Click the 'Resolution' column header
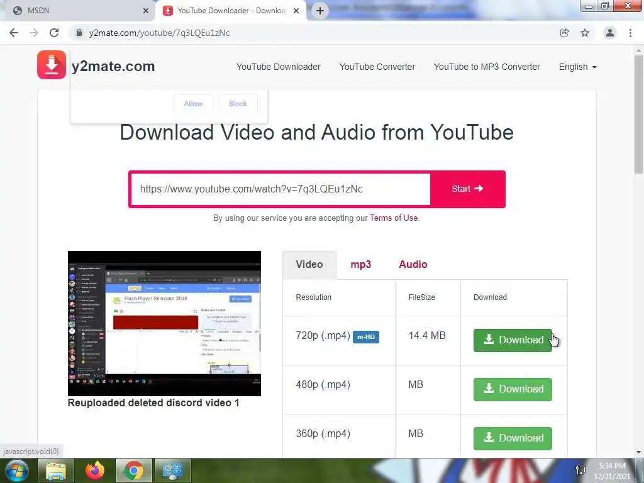Screen dimensions: 644x483 pyautogui.click(x=313, y=297)
